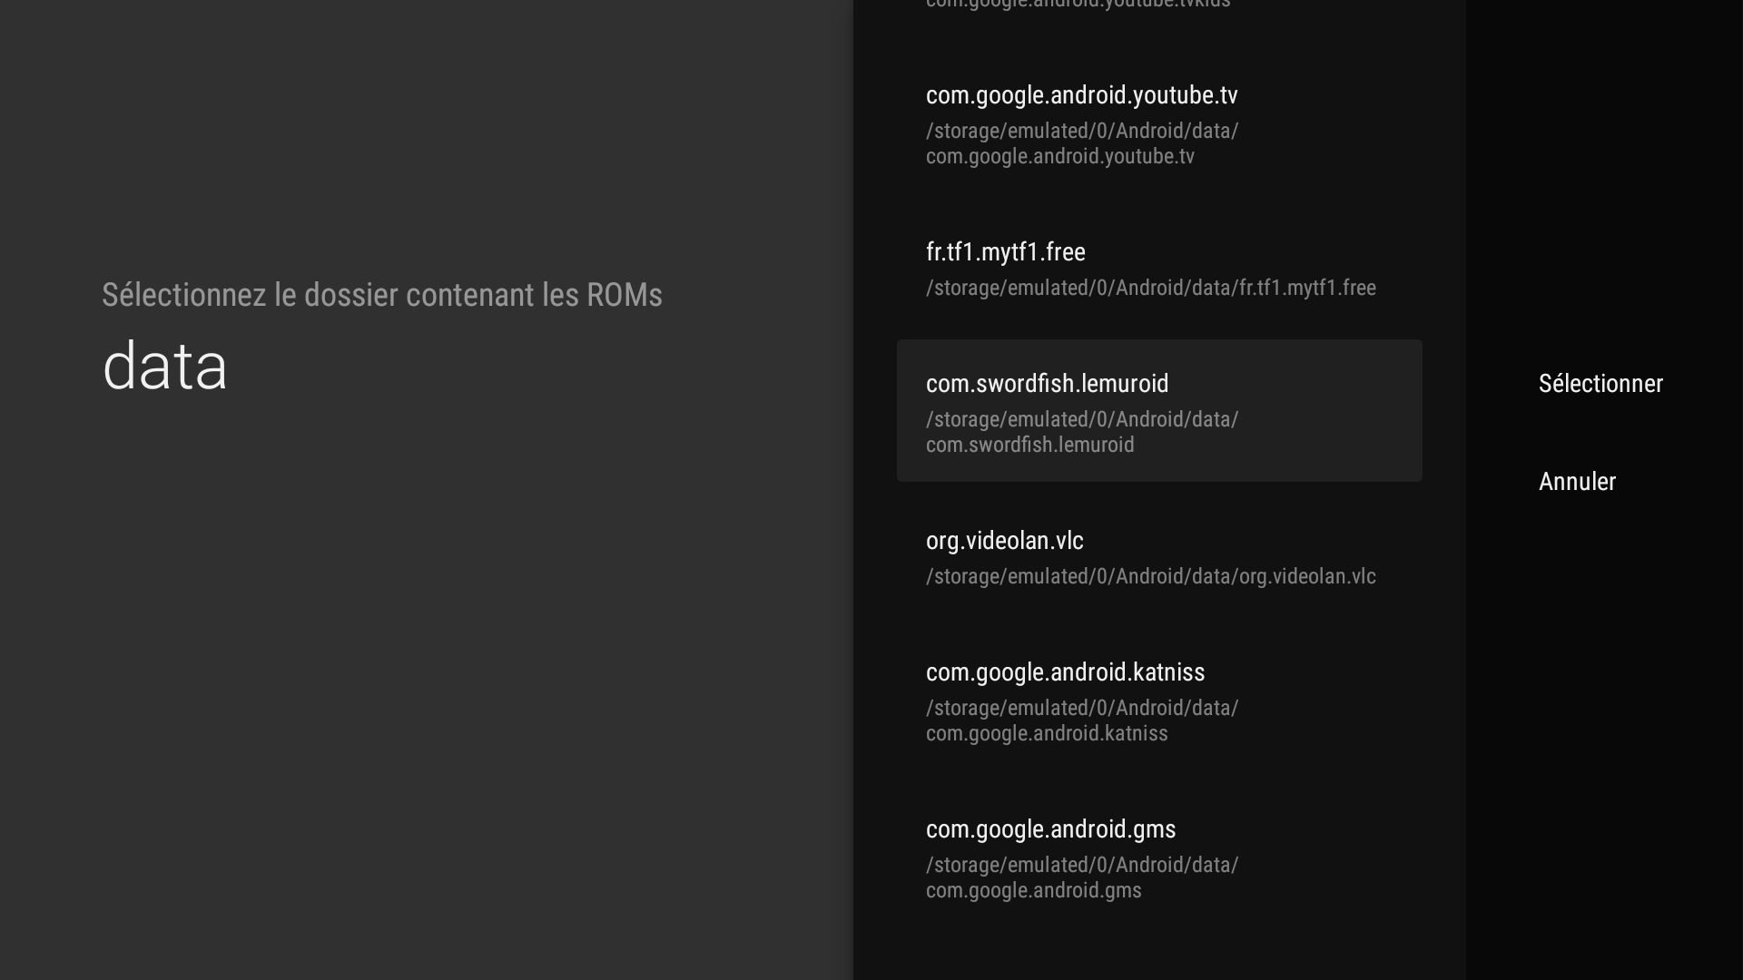Click the lemuroid storage path text
Viewport: 1743px width, 980px height.
pos(1082,432)
